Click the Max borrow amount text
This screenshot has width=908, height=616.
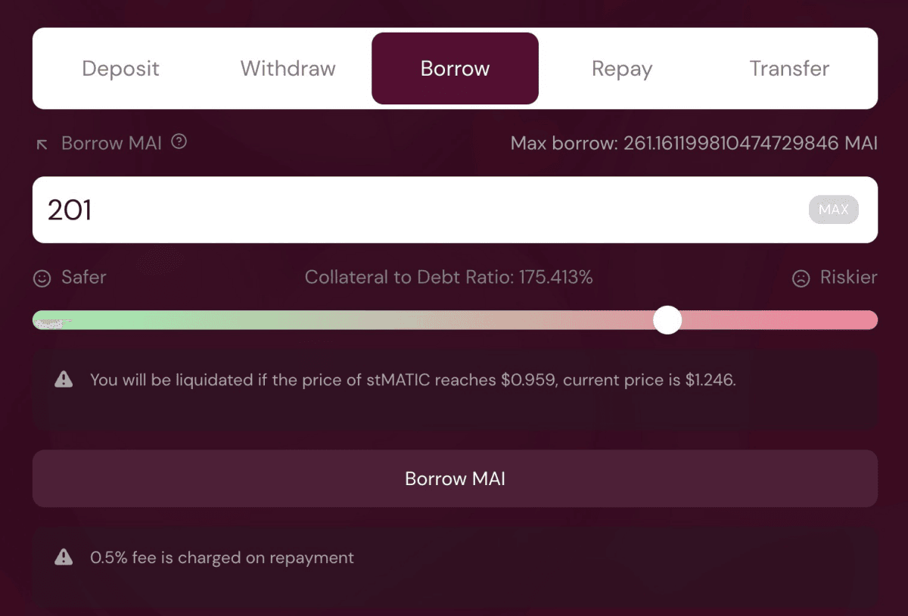(694, 143)
